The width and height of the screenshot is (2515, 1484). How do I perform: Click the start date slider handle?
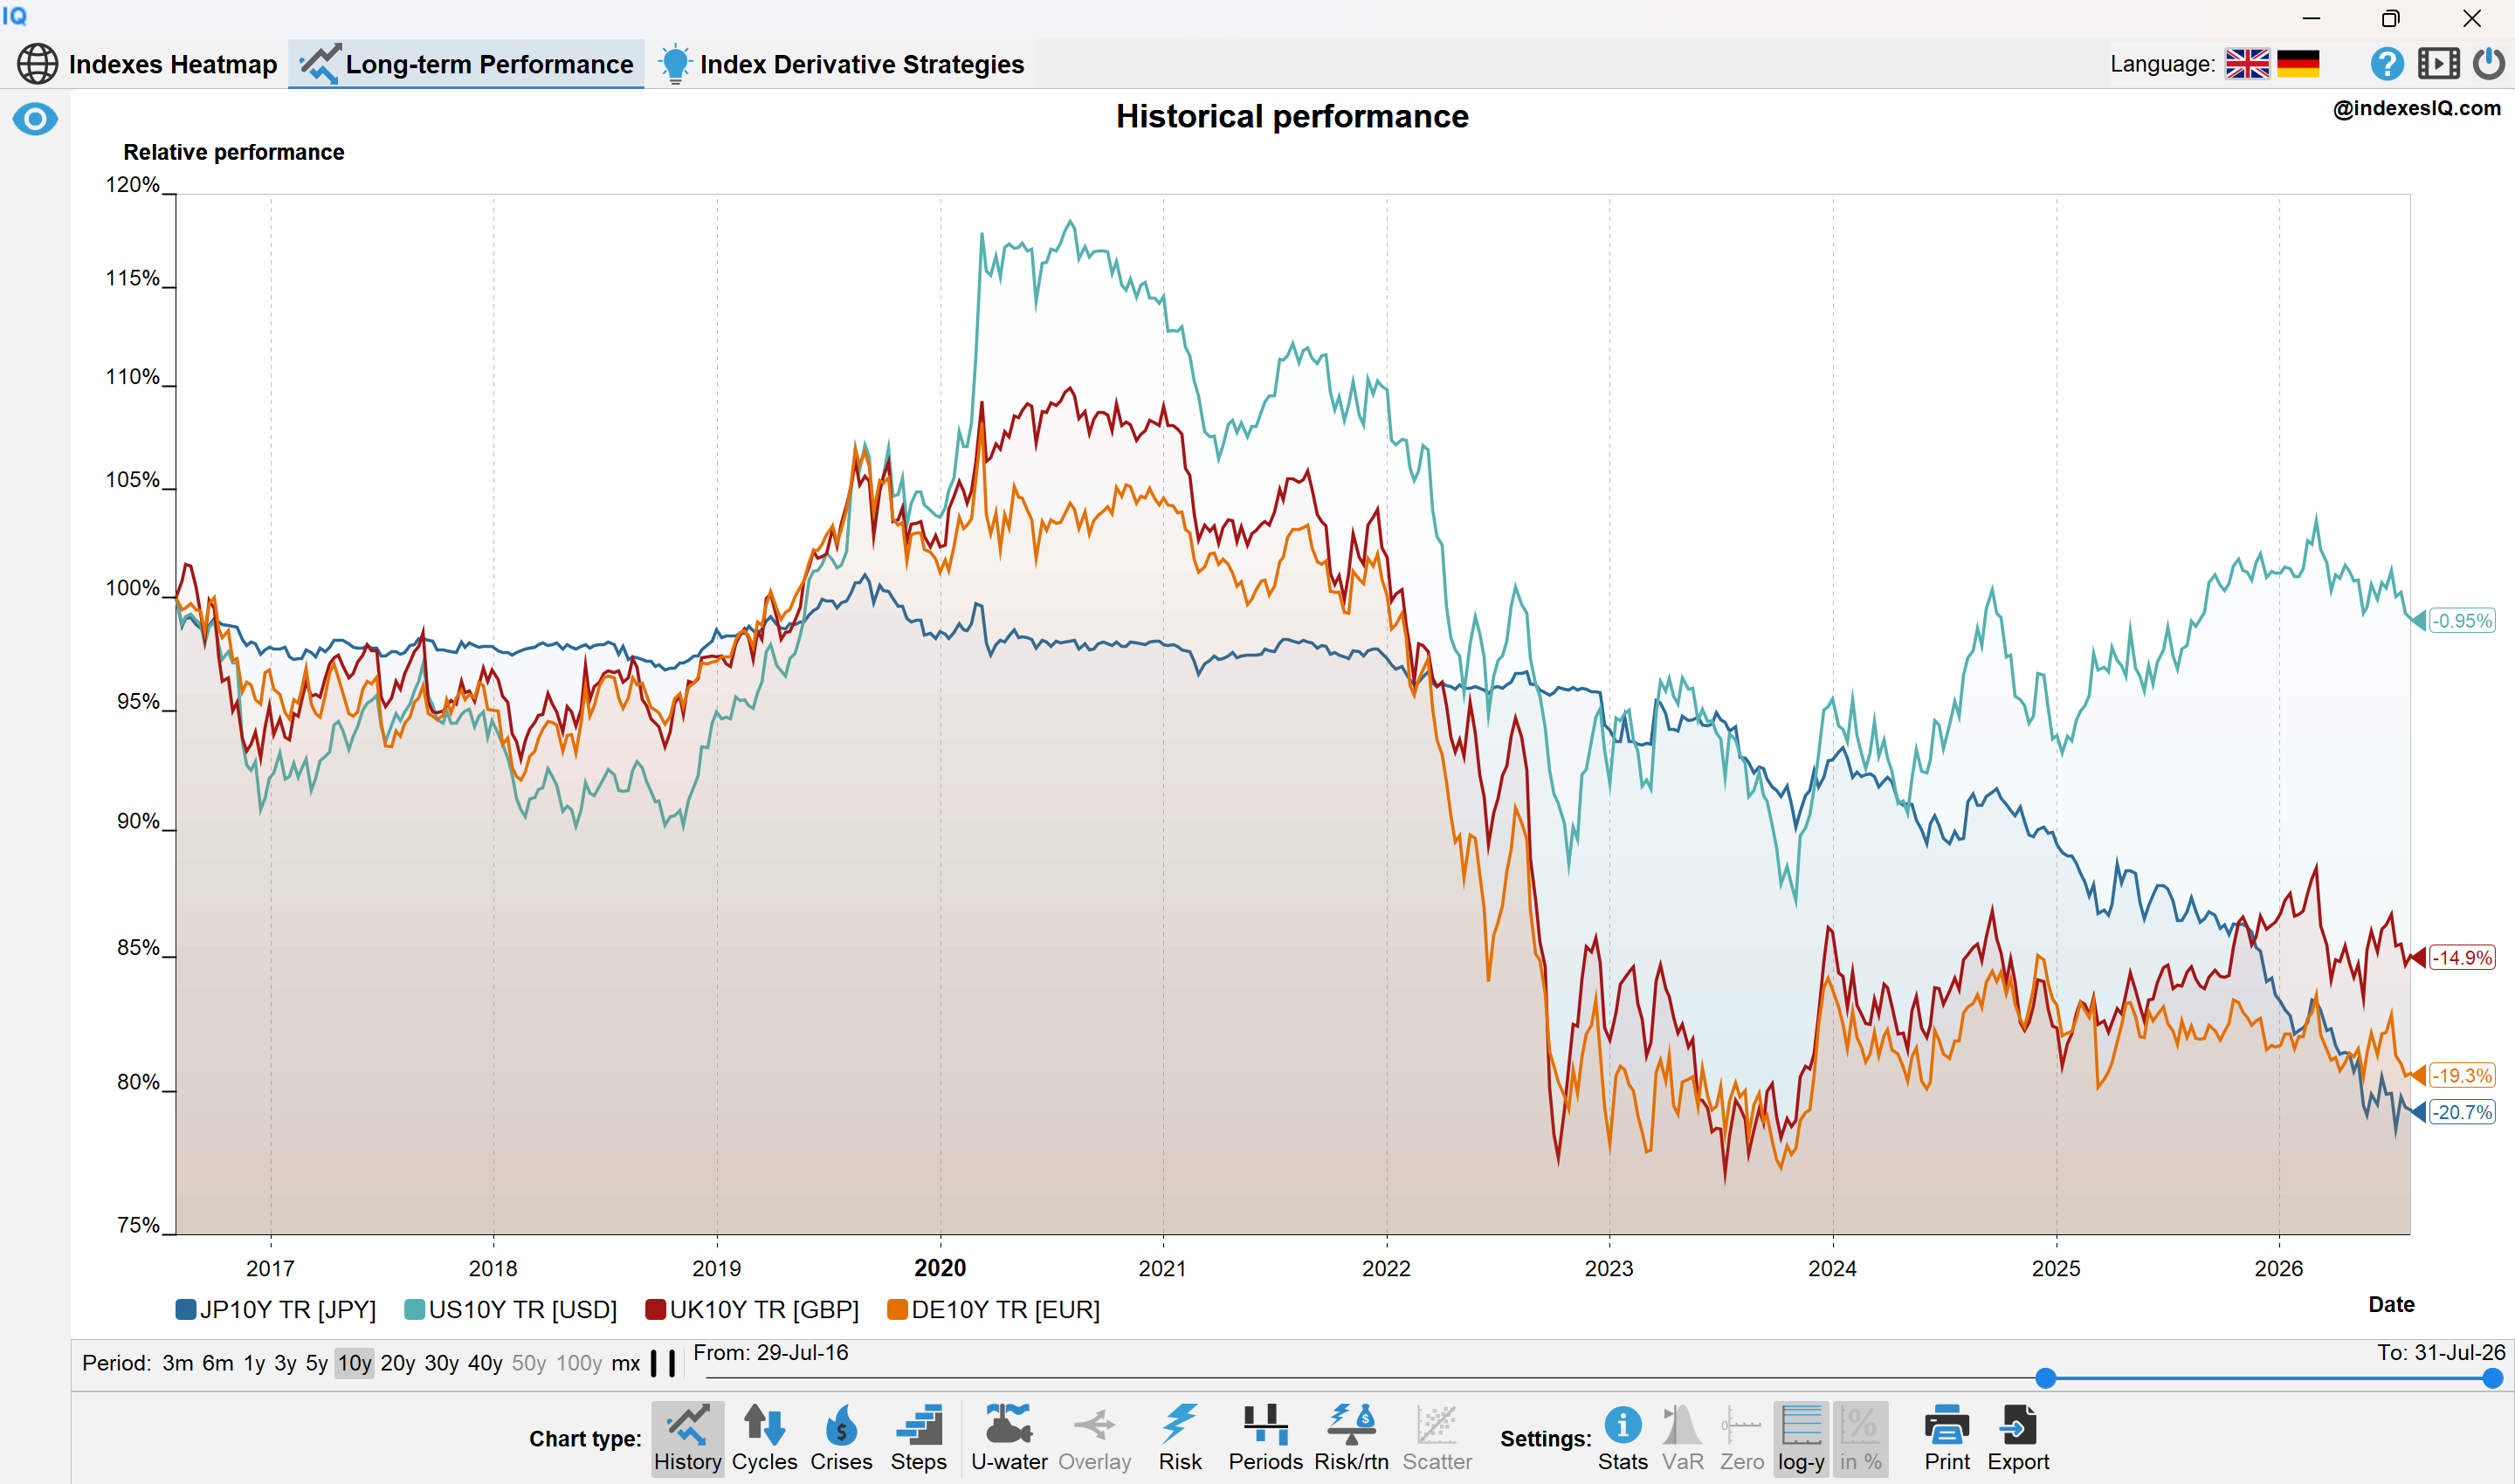[x=2046, y=1378]
